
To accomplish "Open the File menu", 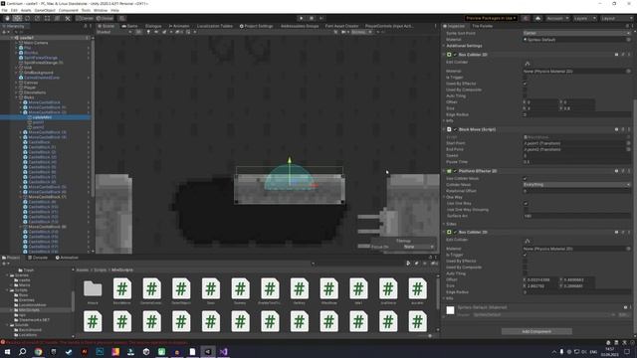I will 4,10.
